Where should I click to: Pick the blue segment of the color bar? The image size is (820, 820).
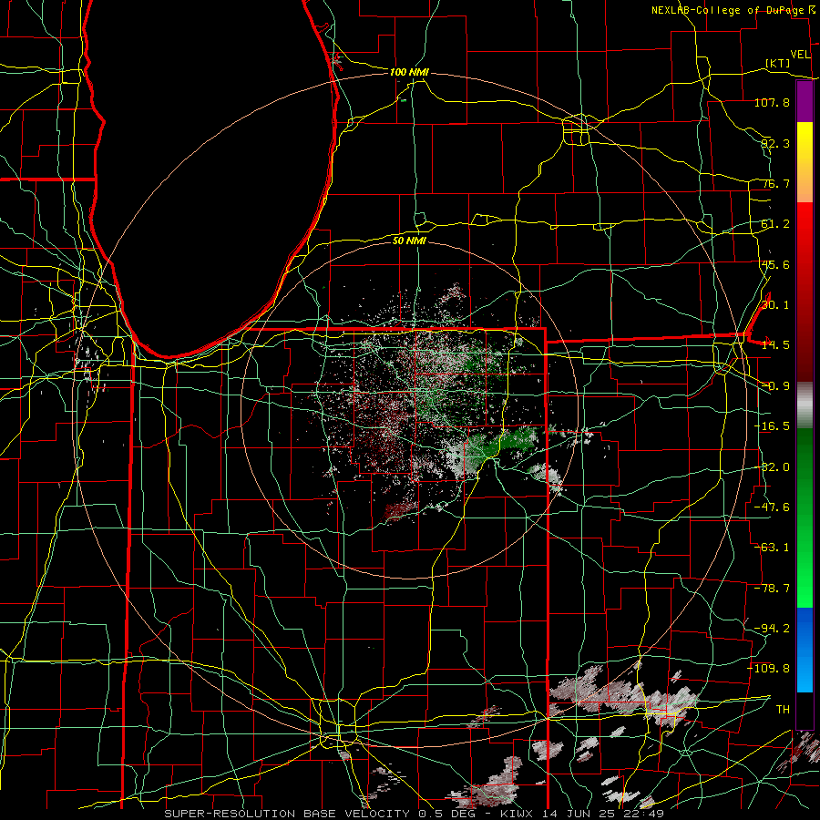pos(805,650)
